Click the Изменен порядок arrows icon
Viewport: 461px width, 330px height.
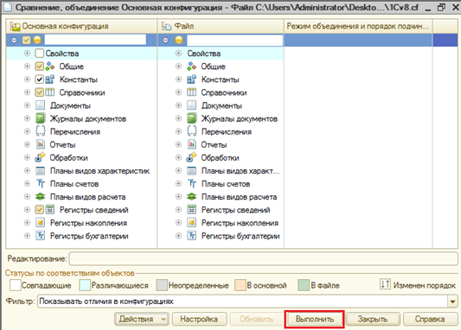tap(385, 284)
